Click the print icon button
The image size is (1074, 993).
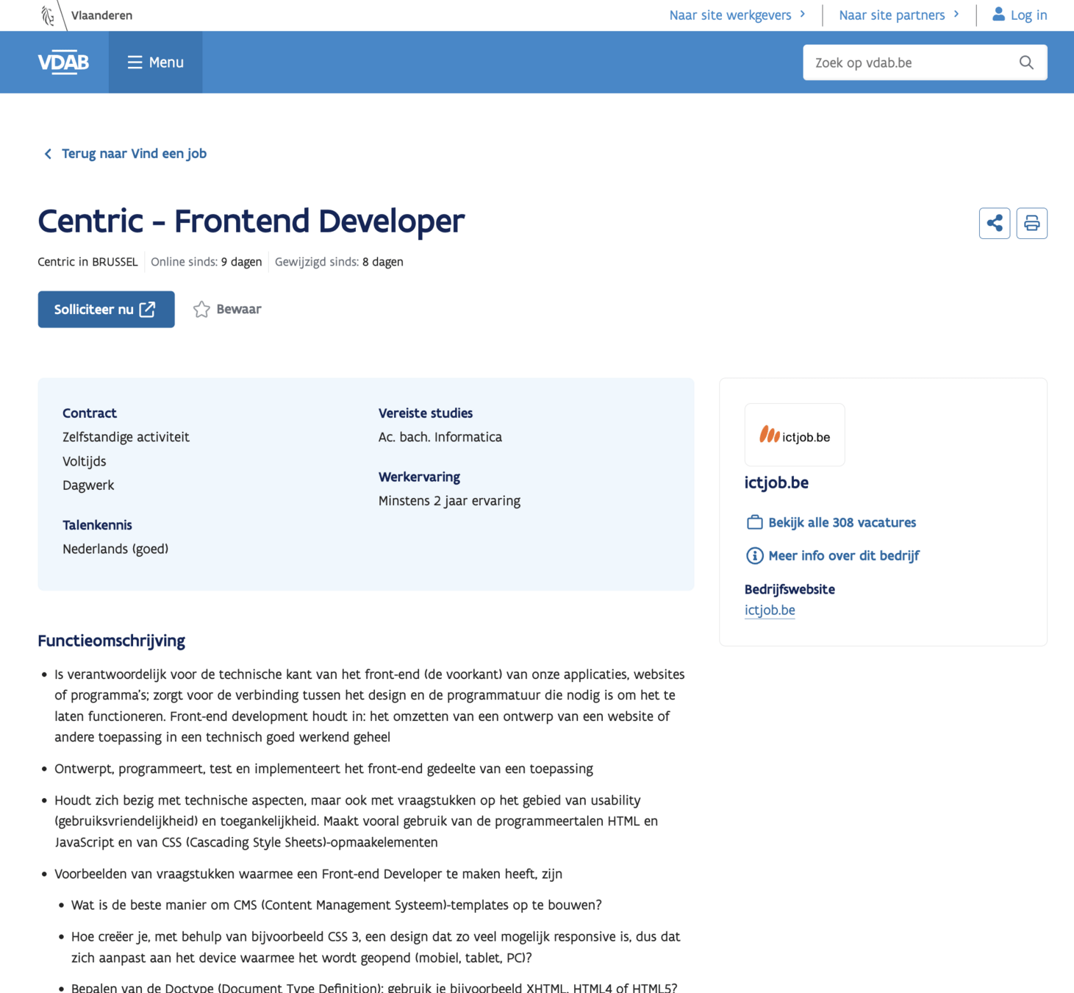pos(1032,223)
